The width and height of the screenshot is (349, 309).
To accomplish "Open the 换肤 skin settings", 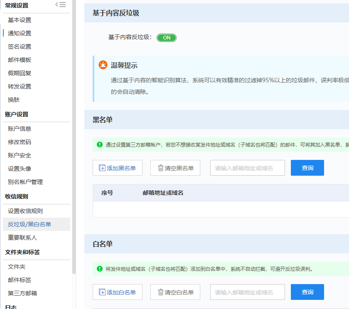I will 14,100.
